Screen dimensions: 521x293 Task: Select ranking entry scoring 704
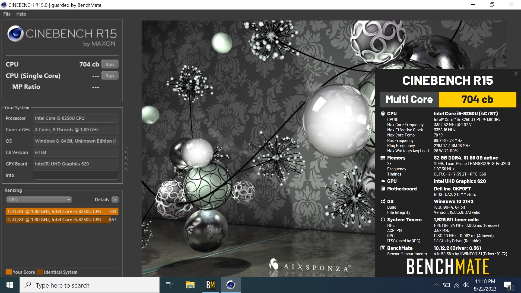click(62, 211)
